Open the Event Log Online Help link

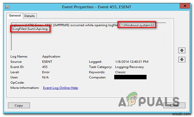point(61,88)
